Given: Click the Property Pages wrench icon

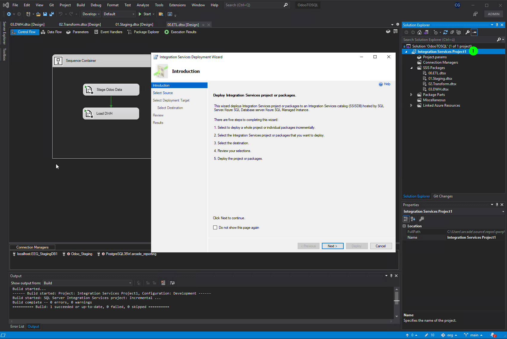Looking at the screenshot, I should (x=422, y=219).
